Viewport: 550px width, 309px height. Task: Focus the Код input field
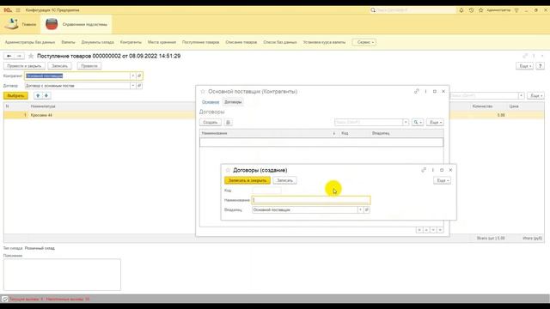click(x=266, y=191)
